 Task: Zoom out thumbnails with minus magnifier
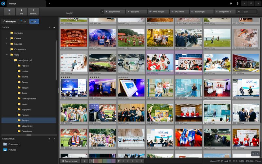(x=253, y=154)
